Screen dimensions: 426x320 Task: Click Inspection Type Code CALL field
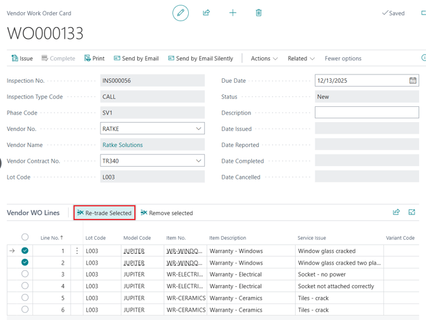pos(152,97)
